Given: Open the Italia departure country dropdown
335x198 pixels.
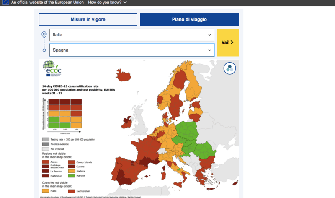Looking at the screenshot, I should tap(131, 35).
